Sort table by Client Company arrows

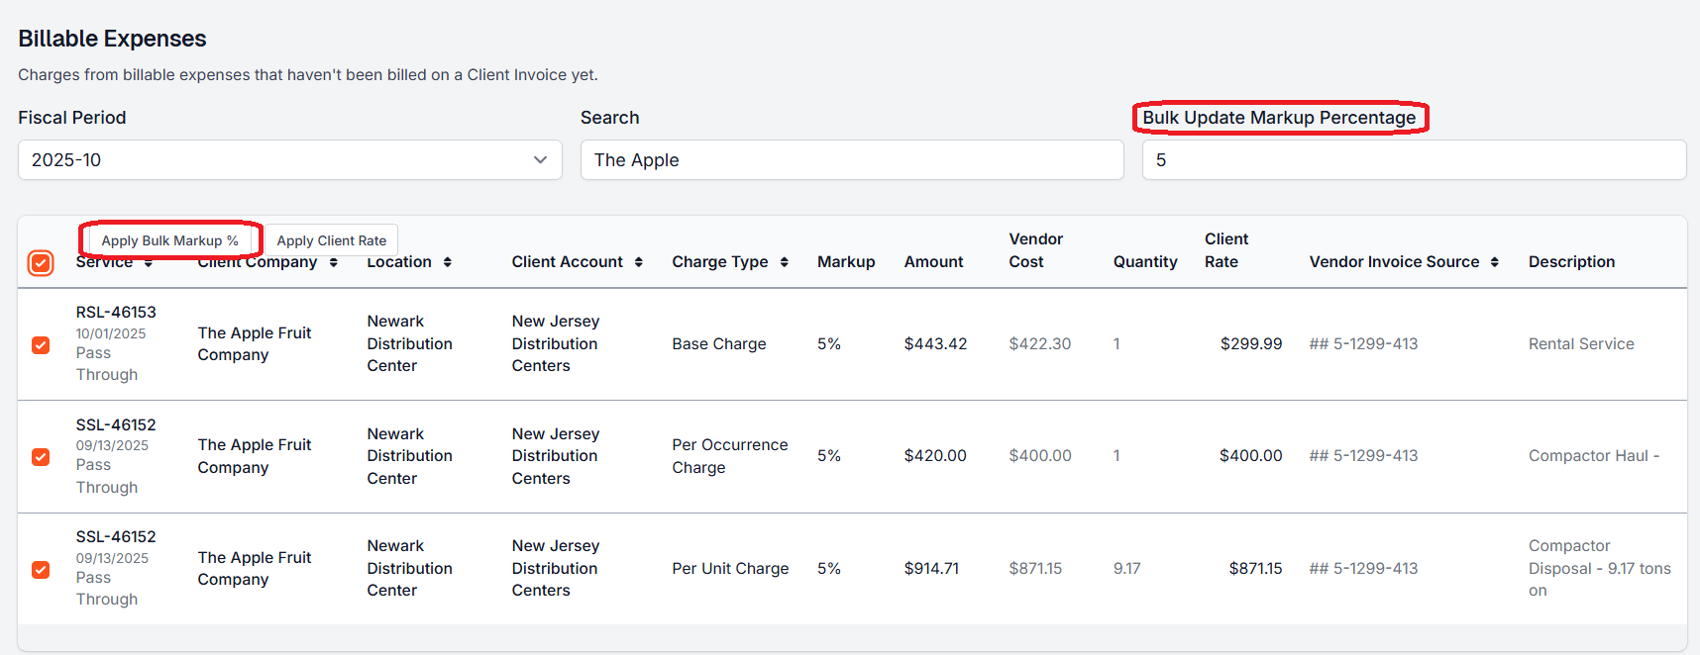point(334,262)
